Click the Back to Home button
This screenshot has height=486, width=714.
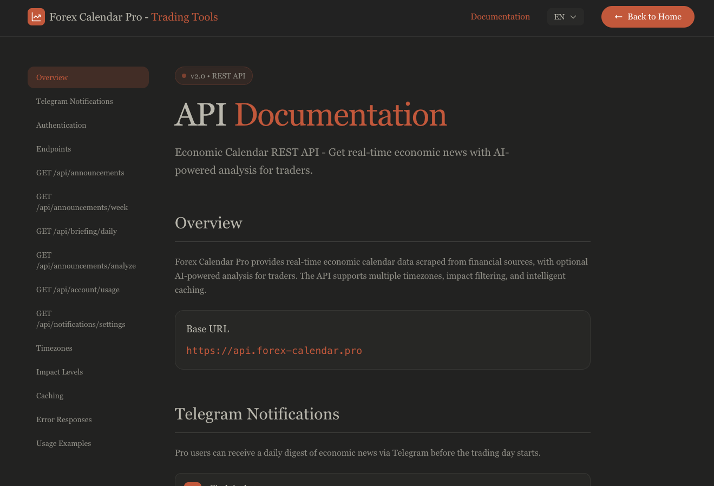647,17
